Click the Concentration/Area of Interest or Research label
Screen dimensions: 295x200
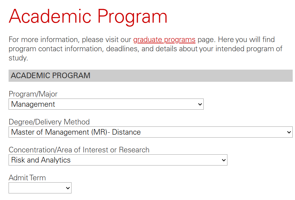pyautogui.click(x=79, y=150)
